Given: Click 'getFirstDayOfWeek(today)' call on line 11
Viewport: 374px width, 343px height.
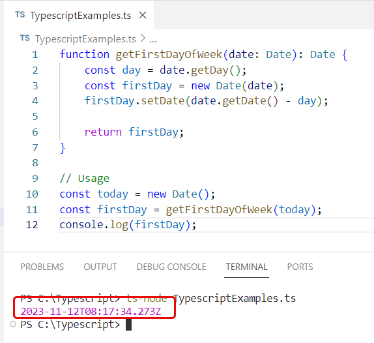Looking at the screenshot, I should 241,209.
